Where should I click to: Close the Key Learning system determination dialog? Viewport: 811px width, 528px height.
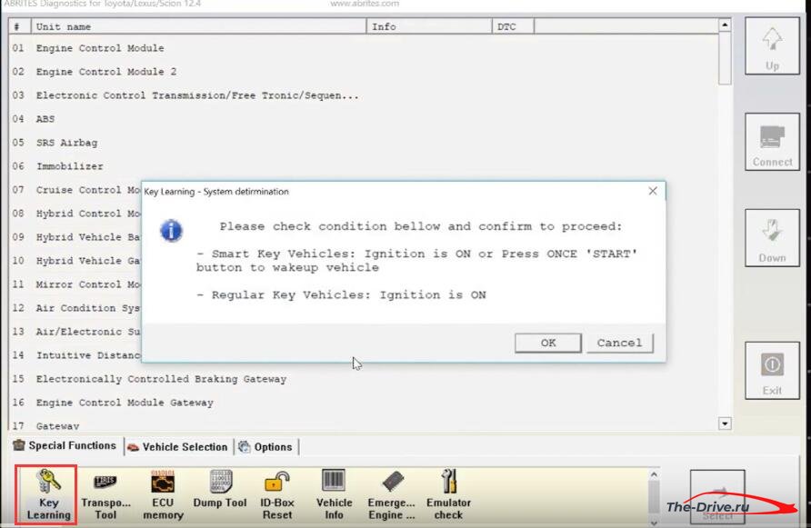click(x=653, y=192)
